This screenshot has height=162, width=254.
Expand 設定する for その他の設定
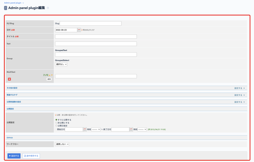click(x=240, y=88)
